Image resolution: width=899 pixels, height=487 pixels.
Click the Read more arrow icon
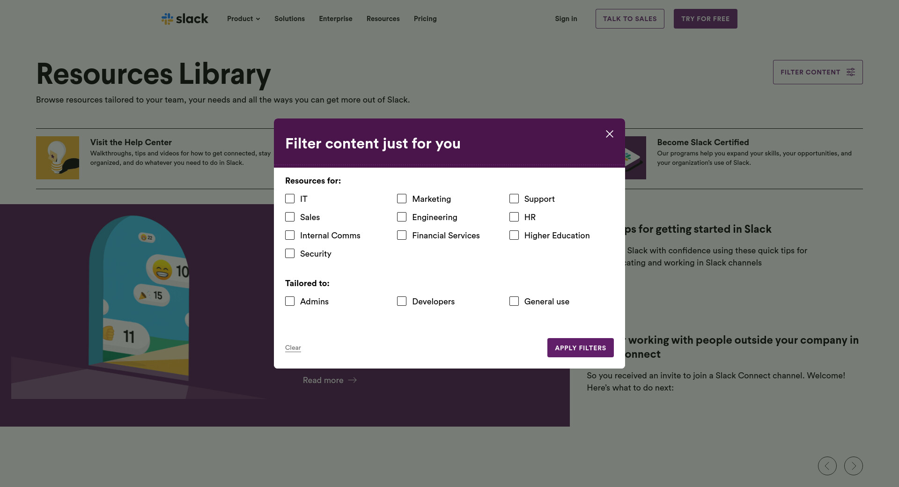point(353,380)
